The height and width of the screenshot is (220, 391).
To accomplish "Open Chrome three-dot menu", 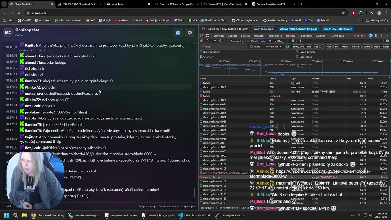I will 386,13.
